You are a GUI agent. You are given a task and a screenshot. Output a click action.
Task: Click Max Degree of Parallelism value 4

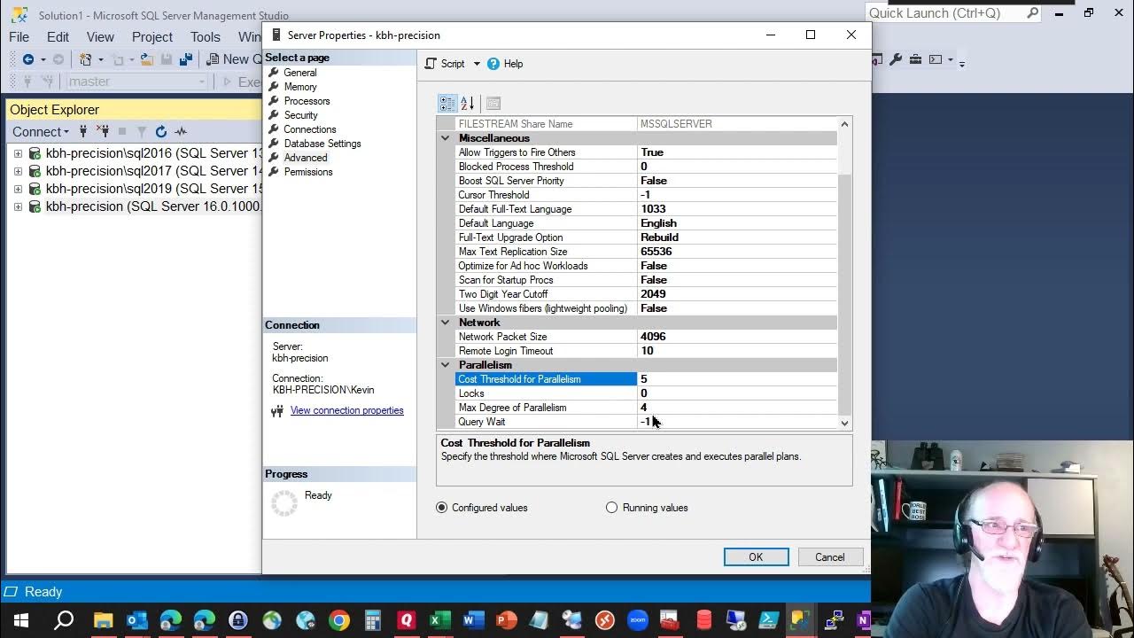[737, 408]
